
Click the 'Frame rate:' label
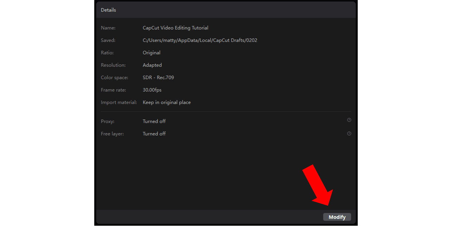point(113,90)
